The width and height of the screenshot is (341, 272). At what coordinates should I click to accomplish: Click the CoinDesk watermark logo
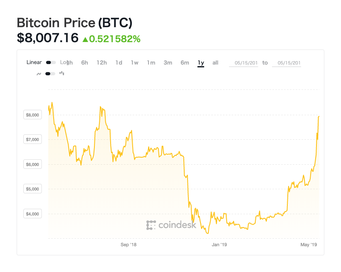tap(171, 225)
